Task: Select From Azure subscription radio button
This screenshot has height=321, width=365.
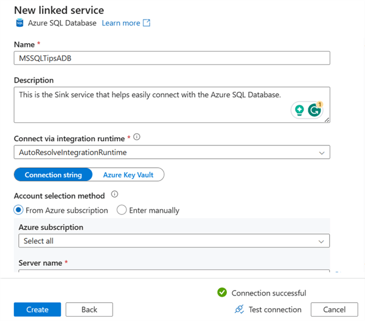Action: 18,210
